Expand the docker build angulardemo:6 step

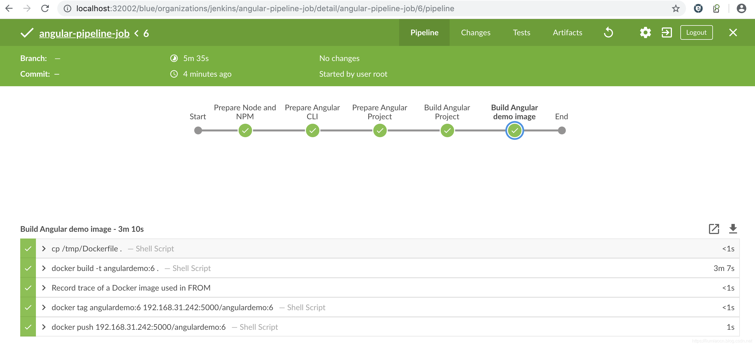point(44,268)
